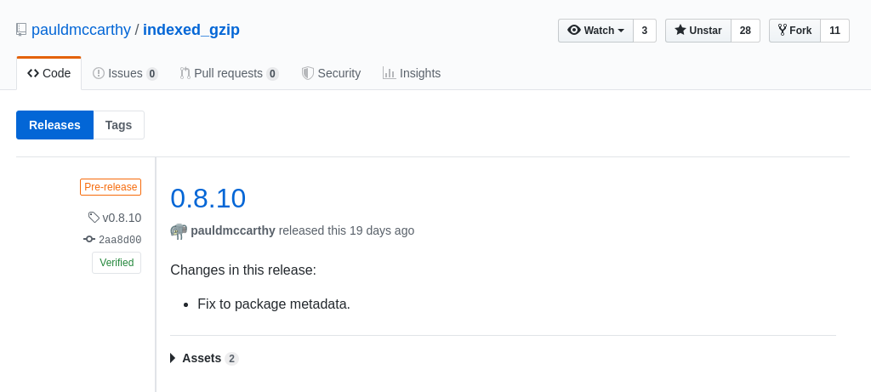This screenshot has height=392, width=871.
Task: Click the green Verified badge
Action: 117,263
